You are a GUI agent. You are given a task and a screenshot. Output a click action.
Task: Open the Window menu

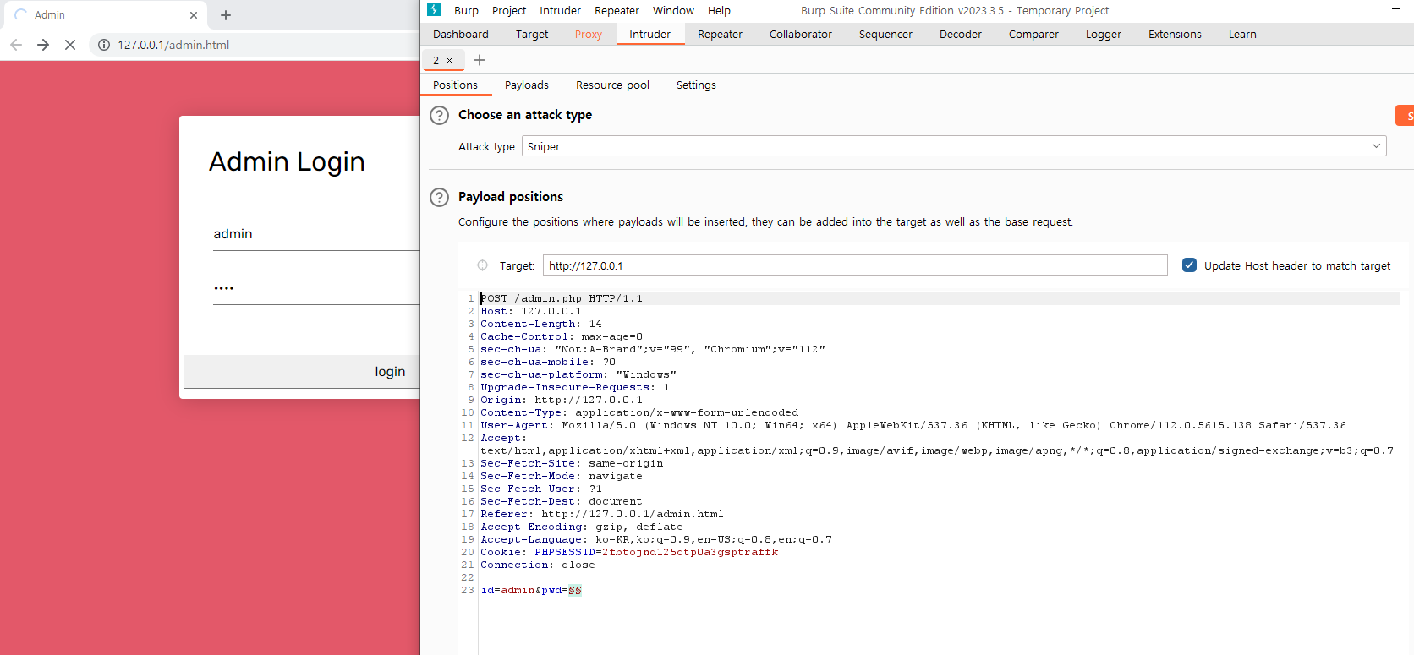[x=673, y=10]
